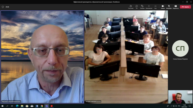The width and height of the screenshot is (193, 108).
Task: Open the Реакции (reactions) menu
Action: [x=142, y=7]
